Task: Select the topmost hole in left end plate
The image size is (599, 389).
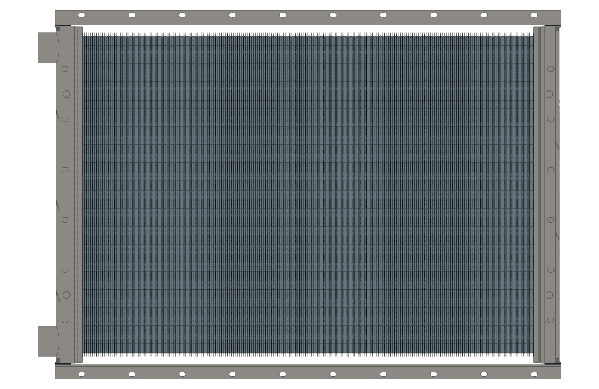Action: coord(66,69)
